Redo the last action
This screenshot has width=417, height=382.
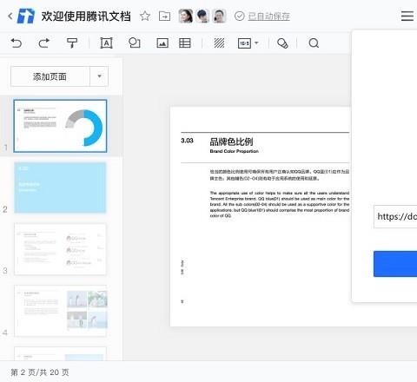[x=44, y=43]
